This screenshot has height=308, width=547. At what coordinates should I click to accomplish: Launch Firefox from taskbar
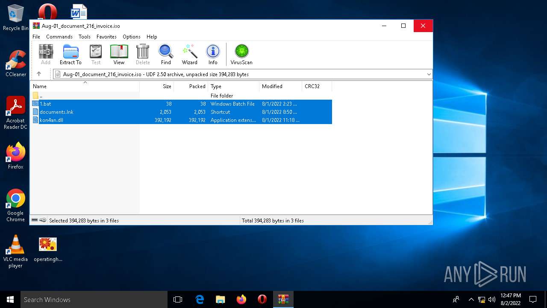241,299
